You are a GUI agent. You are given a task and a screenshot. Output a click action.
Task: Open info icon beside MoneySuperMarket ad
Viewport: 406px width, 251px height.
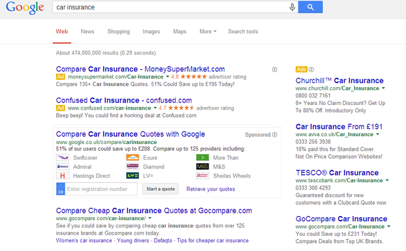pos(275,69)
